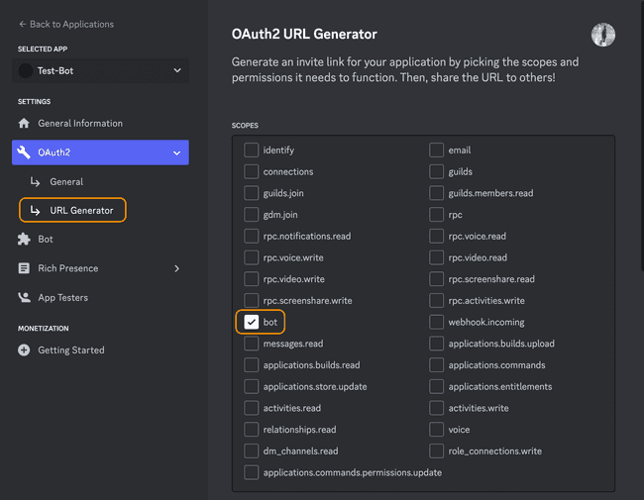Enable the identify scope checkbox
The width and height of the screenshot is (644, 500).
[x=252, y=150]
